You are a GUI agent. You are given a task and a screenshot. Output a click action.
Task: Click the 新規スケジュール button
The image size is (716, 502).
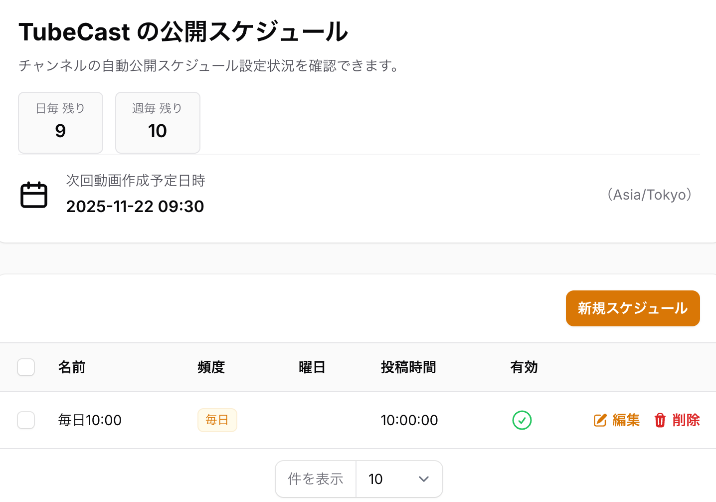point(633,308)
